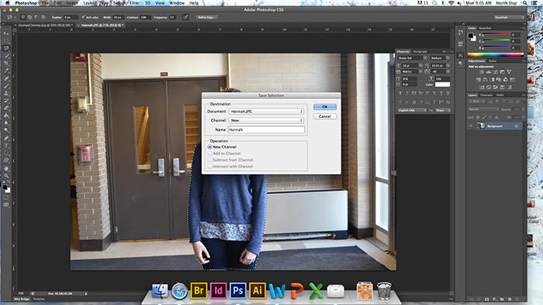Toggle the Anti-alias checkbox

(x=83, y=17)
